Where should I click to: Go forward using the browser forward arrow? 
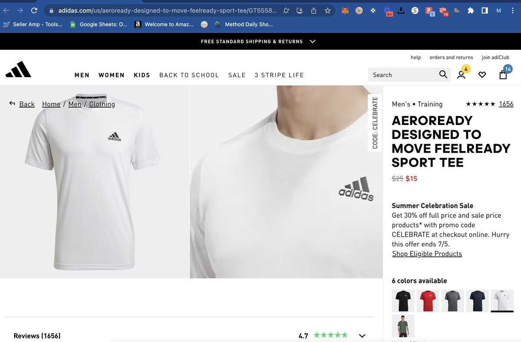tap(20, 10)
